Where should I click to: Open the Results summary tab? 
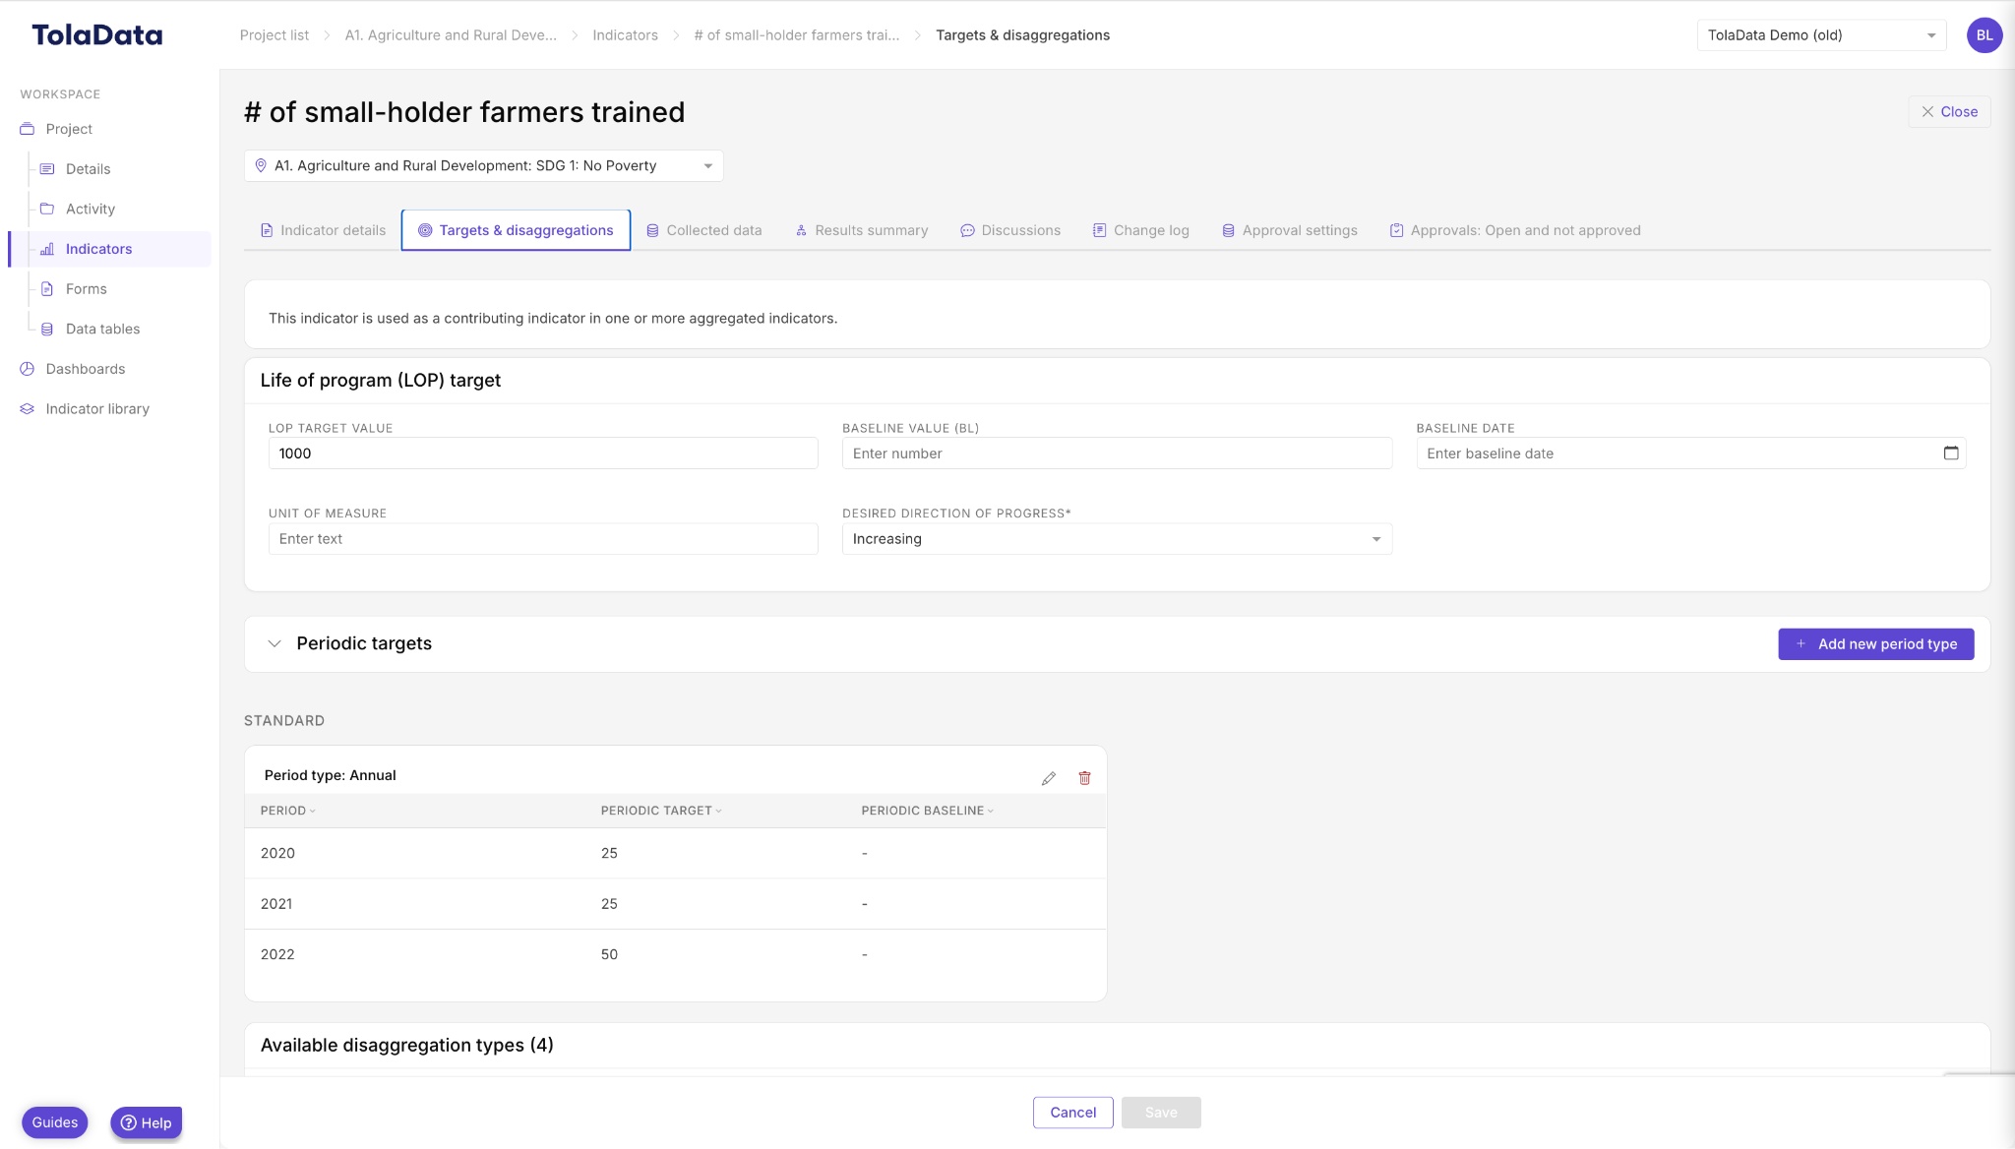click(862, 230)
